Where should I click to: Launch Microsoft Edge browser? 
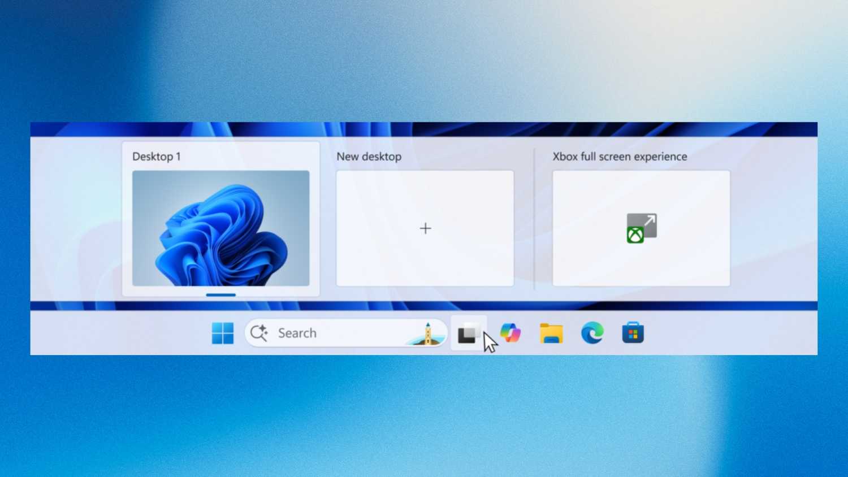point(592,333)
